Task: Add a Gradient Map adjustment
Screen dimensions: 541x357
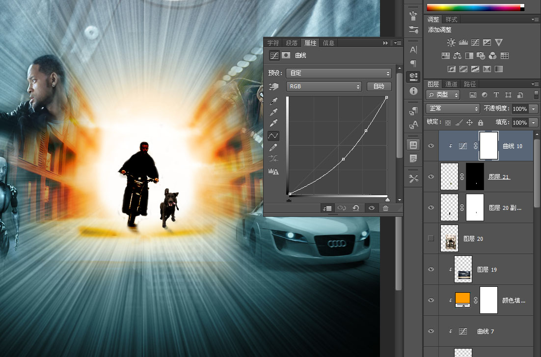Action: coord(499,69)
